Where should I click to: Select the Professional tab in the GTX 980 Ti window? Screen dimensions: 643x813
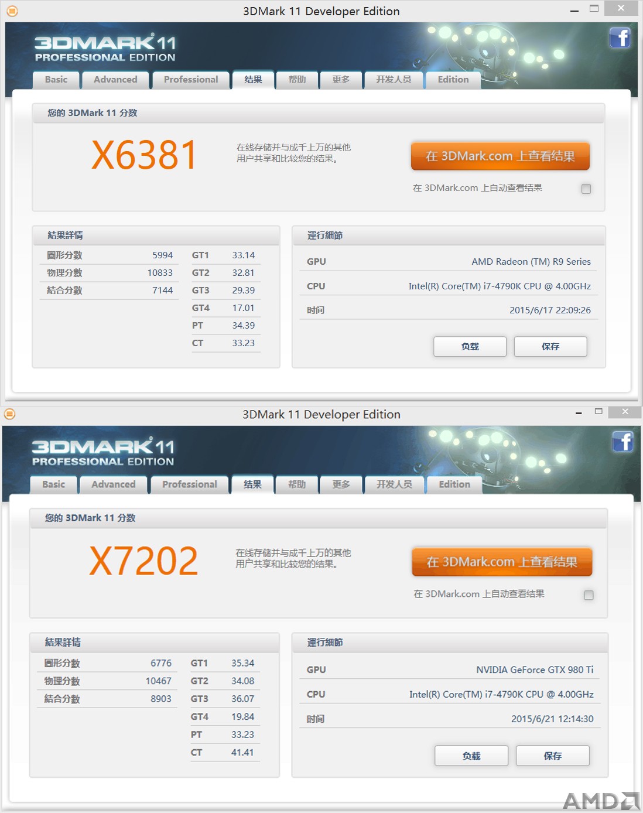coord(190,484)
